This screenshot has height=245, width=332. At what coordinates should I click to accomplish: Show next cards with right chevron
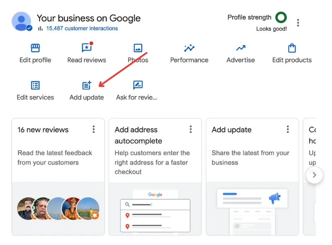click(314, 175)
